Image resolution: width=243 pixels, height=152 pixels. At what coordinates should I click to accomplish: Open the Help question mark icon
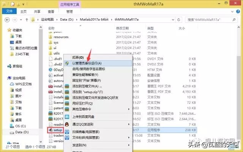tap(238, 11)
